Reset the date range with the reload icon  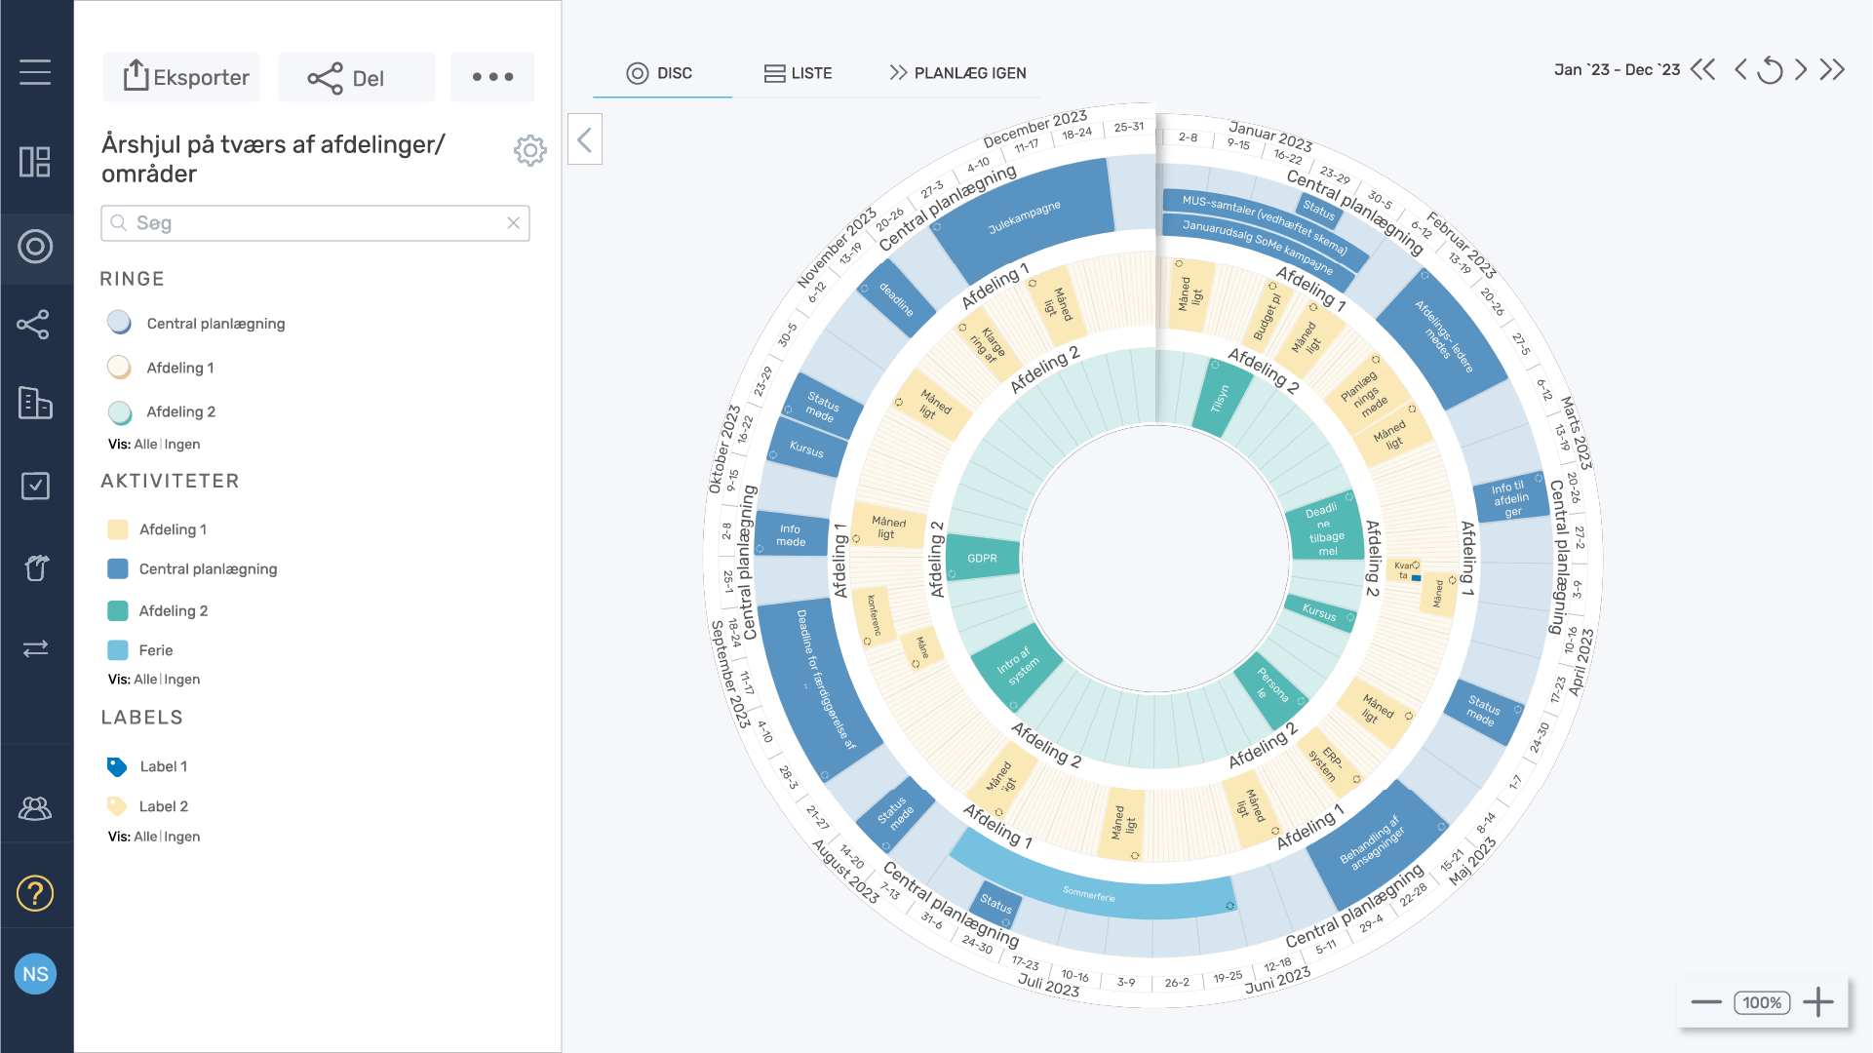click(1770, 70)
